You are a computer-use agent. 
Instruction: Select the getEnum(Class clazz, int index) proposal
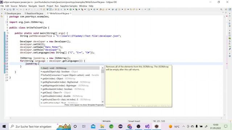coord(70,100)
